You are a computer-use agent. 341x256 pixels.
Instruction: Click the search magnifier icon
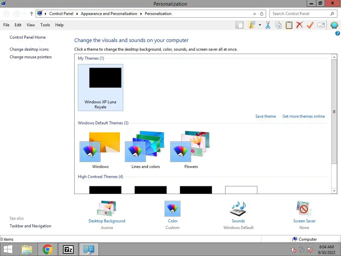click(x=332, y=14)
